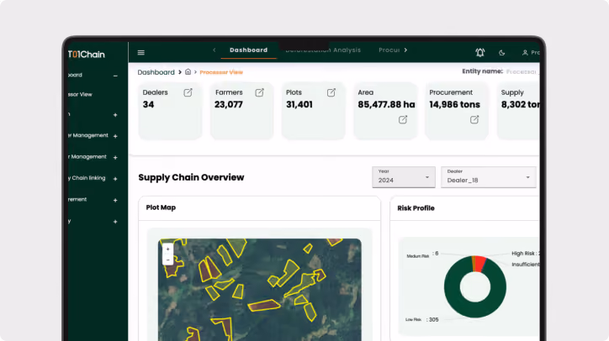Click the Procurement value 14,986 tons
Viewport: 609px width, 341px height.
455,104
